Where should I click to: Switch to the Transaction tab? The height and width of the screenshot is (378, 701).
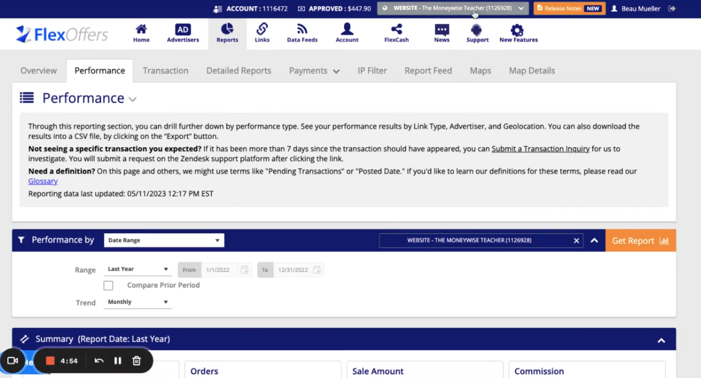[165, 71]
